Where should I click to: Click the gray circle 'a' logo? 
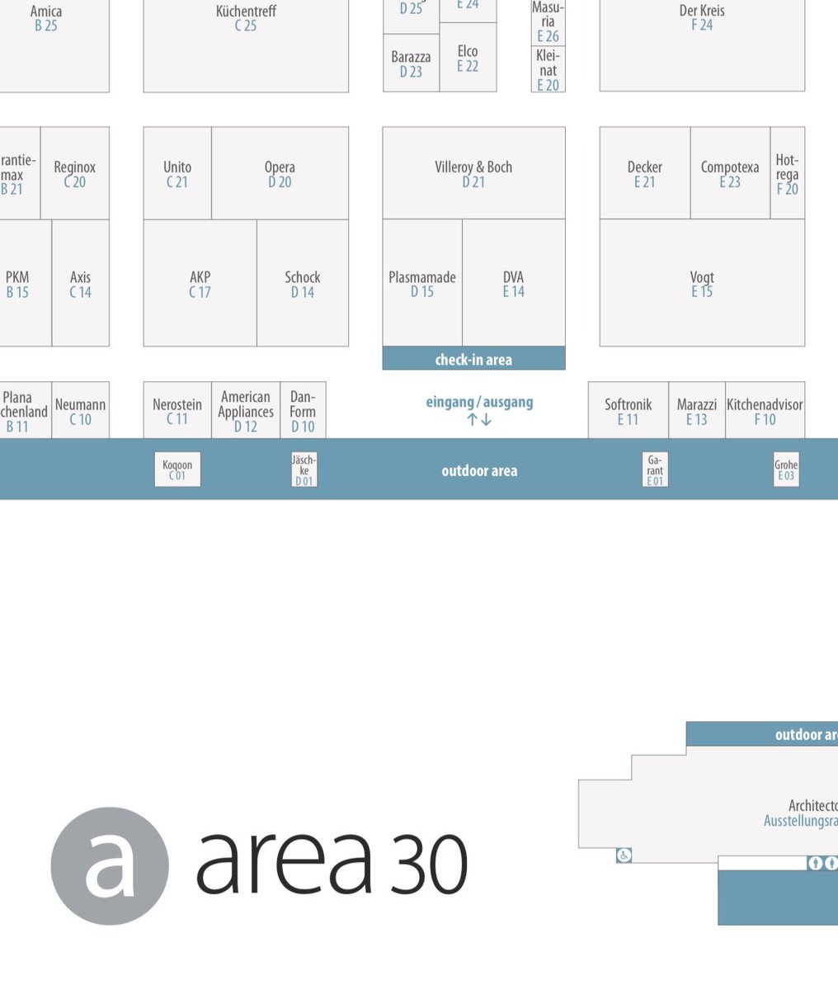pos(110,865)
